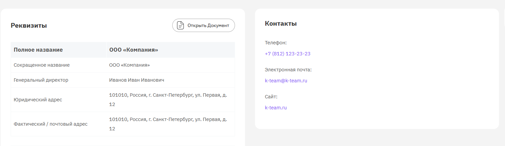Select the Сокращенное название row label
The width and height of the screenshot is (505, 146).
click(x=42, y=65)
